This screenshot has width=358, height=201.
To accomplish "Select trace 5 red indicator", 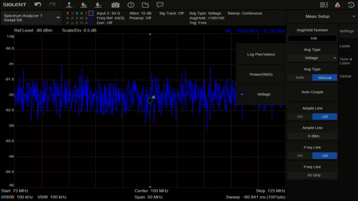I will (86, 13).
